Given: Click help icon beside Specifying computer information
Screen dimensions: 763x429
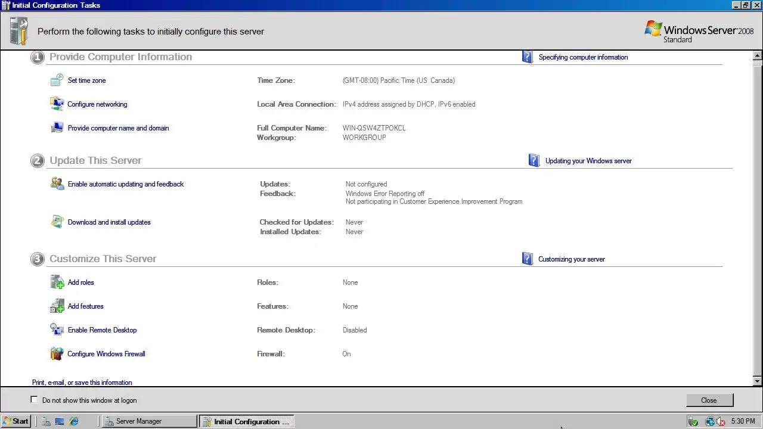Looking at the screenshot, I should click(x=528, y=57).
